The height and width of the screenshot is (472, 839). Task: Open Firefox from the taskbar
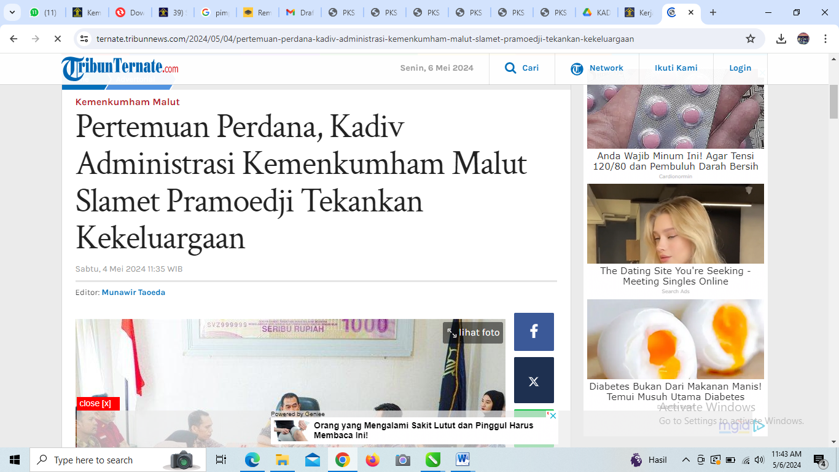pos(372,460)
